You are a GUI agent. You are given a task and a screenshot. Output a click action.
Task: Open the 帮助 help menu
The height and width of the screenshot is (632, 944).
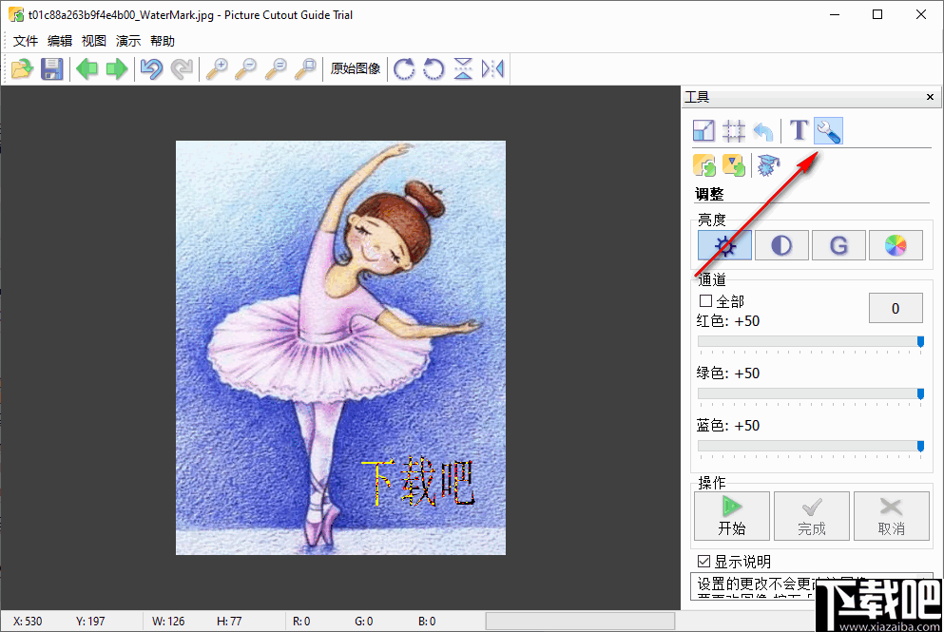(x=163, y=41)
